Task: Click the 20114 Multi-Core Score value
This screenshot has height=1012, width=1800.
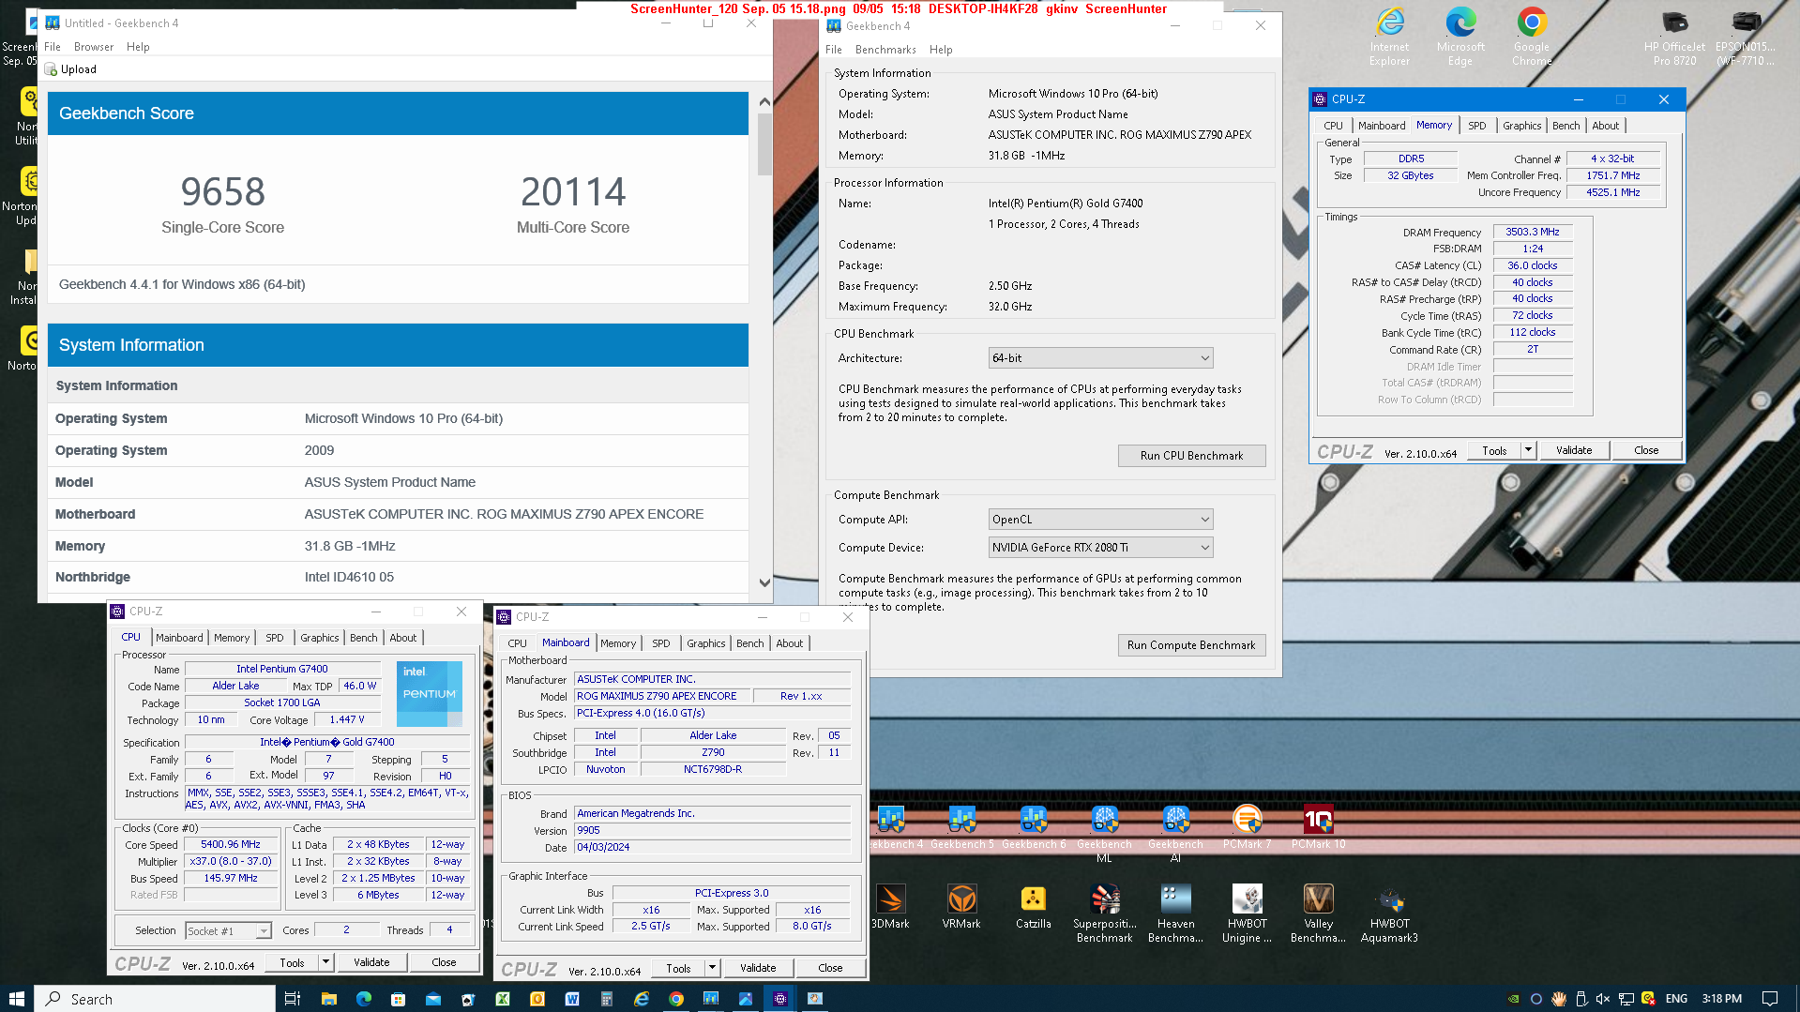Action: 572,192
